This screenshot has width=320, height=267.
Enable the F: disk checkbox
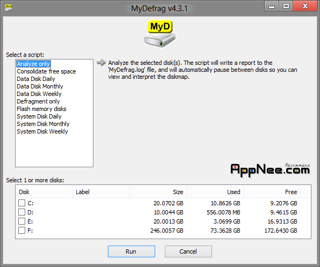point(21,231)
